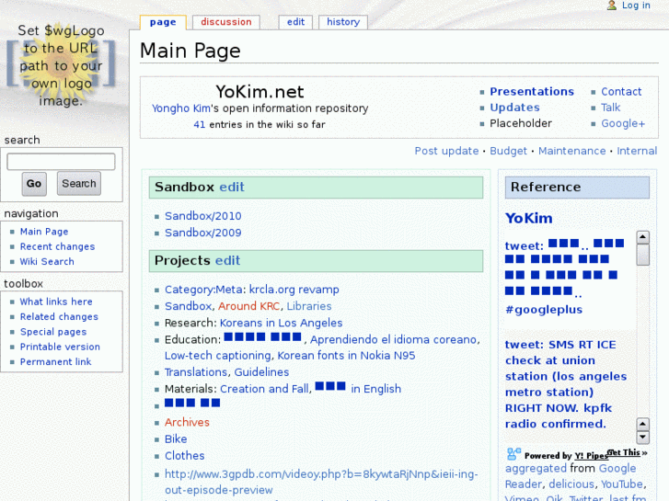This screenshot has height=501, width=669.
Task: Open Recent changes link
Action: pos(57,246)
